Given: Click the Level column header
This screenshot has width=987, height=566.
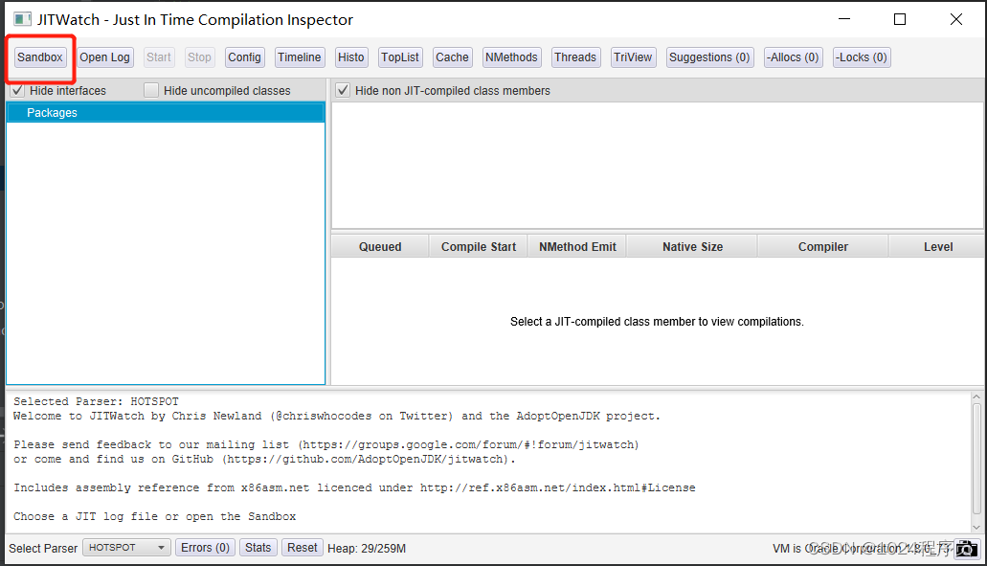Looking at the screenshot, I should (938, 247).
